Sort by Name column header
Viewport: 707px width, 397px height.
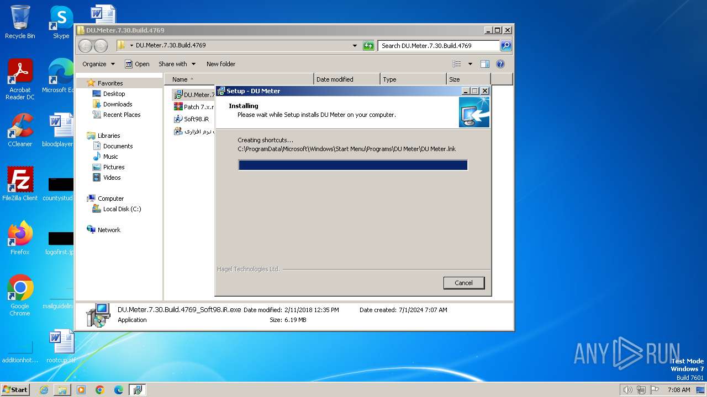pyautogui.click(x=239, y=79)
